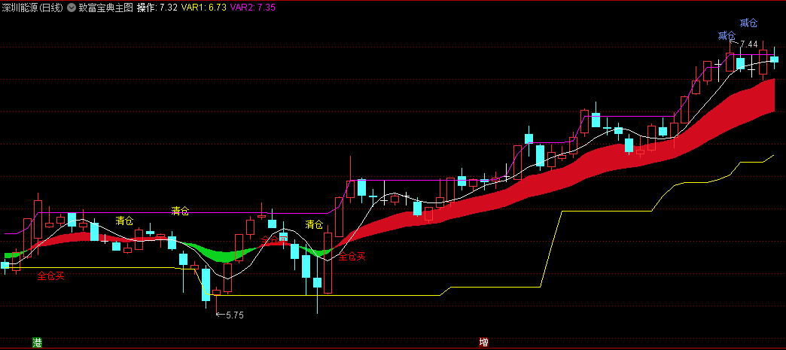
Task: Click the 操作: 7.32 readout
Action: pyautogui.click(x=157, y=8)
